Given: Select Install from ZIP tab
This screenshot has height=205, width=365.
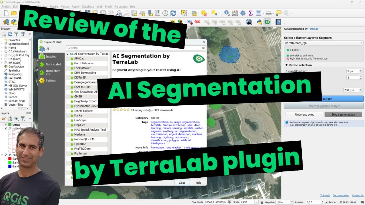Looking at the screenshot, I should coord(51,72).
